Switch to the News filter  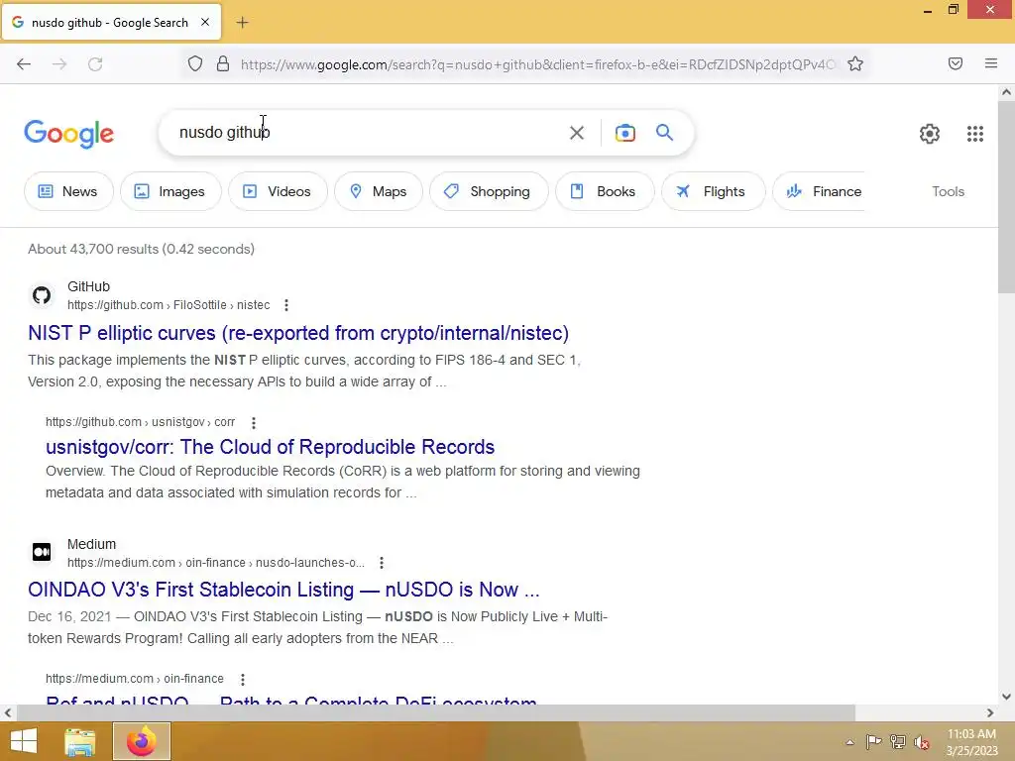[68, 191]
